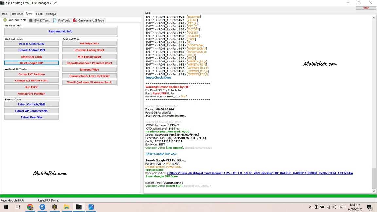Screen dimensions: 377x212
Task: Open File Explorer from the taskbar
Action: (x=67, y=207)
